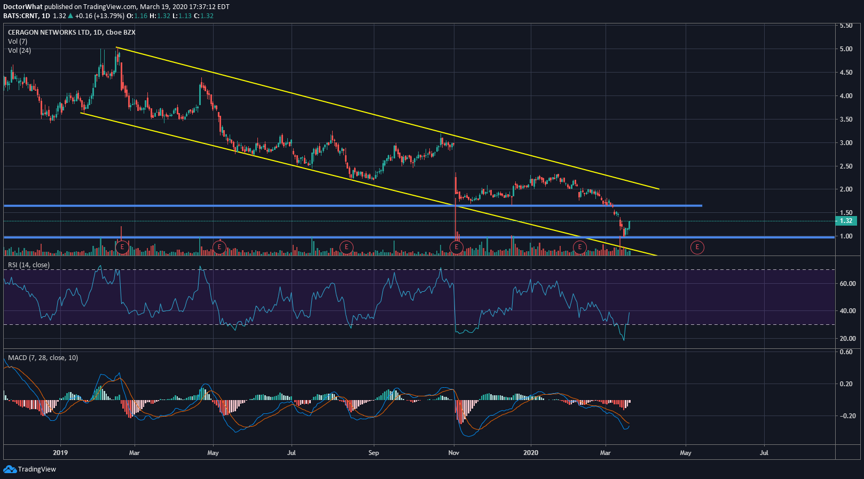Click the C:1.32 close value

pyautogui.click(x=203, y=15)
